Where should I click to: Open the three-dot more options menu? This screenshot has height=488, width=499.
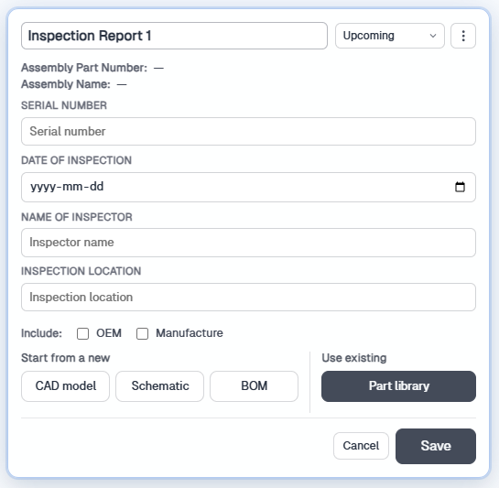pos(463,36)
